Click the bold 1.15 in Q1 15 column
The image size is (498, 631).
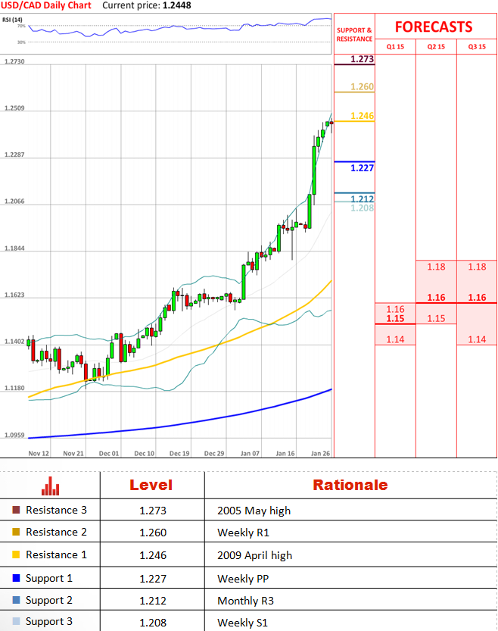[395, 318]
